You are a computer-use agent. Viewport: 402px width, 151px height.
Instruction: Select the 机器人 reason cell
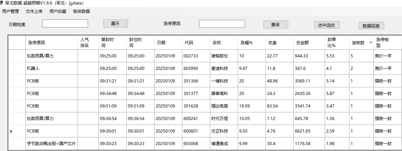52,69
